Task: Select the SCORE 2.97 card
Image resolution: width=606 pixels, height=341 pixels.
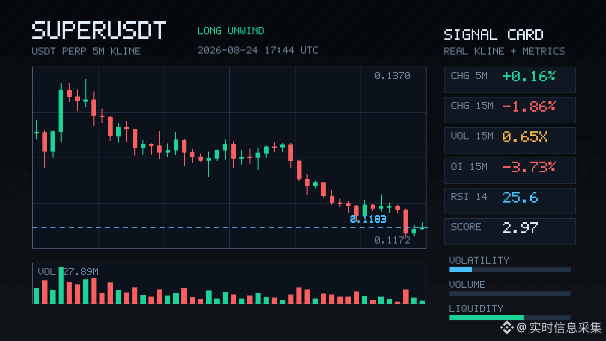Action: tap(510, 231)
